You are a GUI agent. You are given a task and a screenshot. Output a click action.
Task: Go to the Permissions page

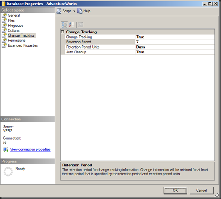(x=17, y=41)
